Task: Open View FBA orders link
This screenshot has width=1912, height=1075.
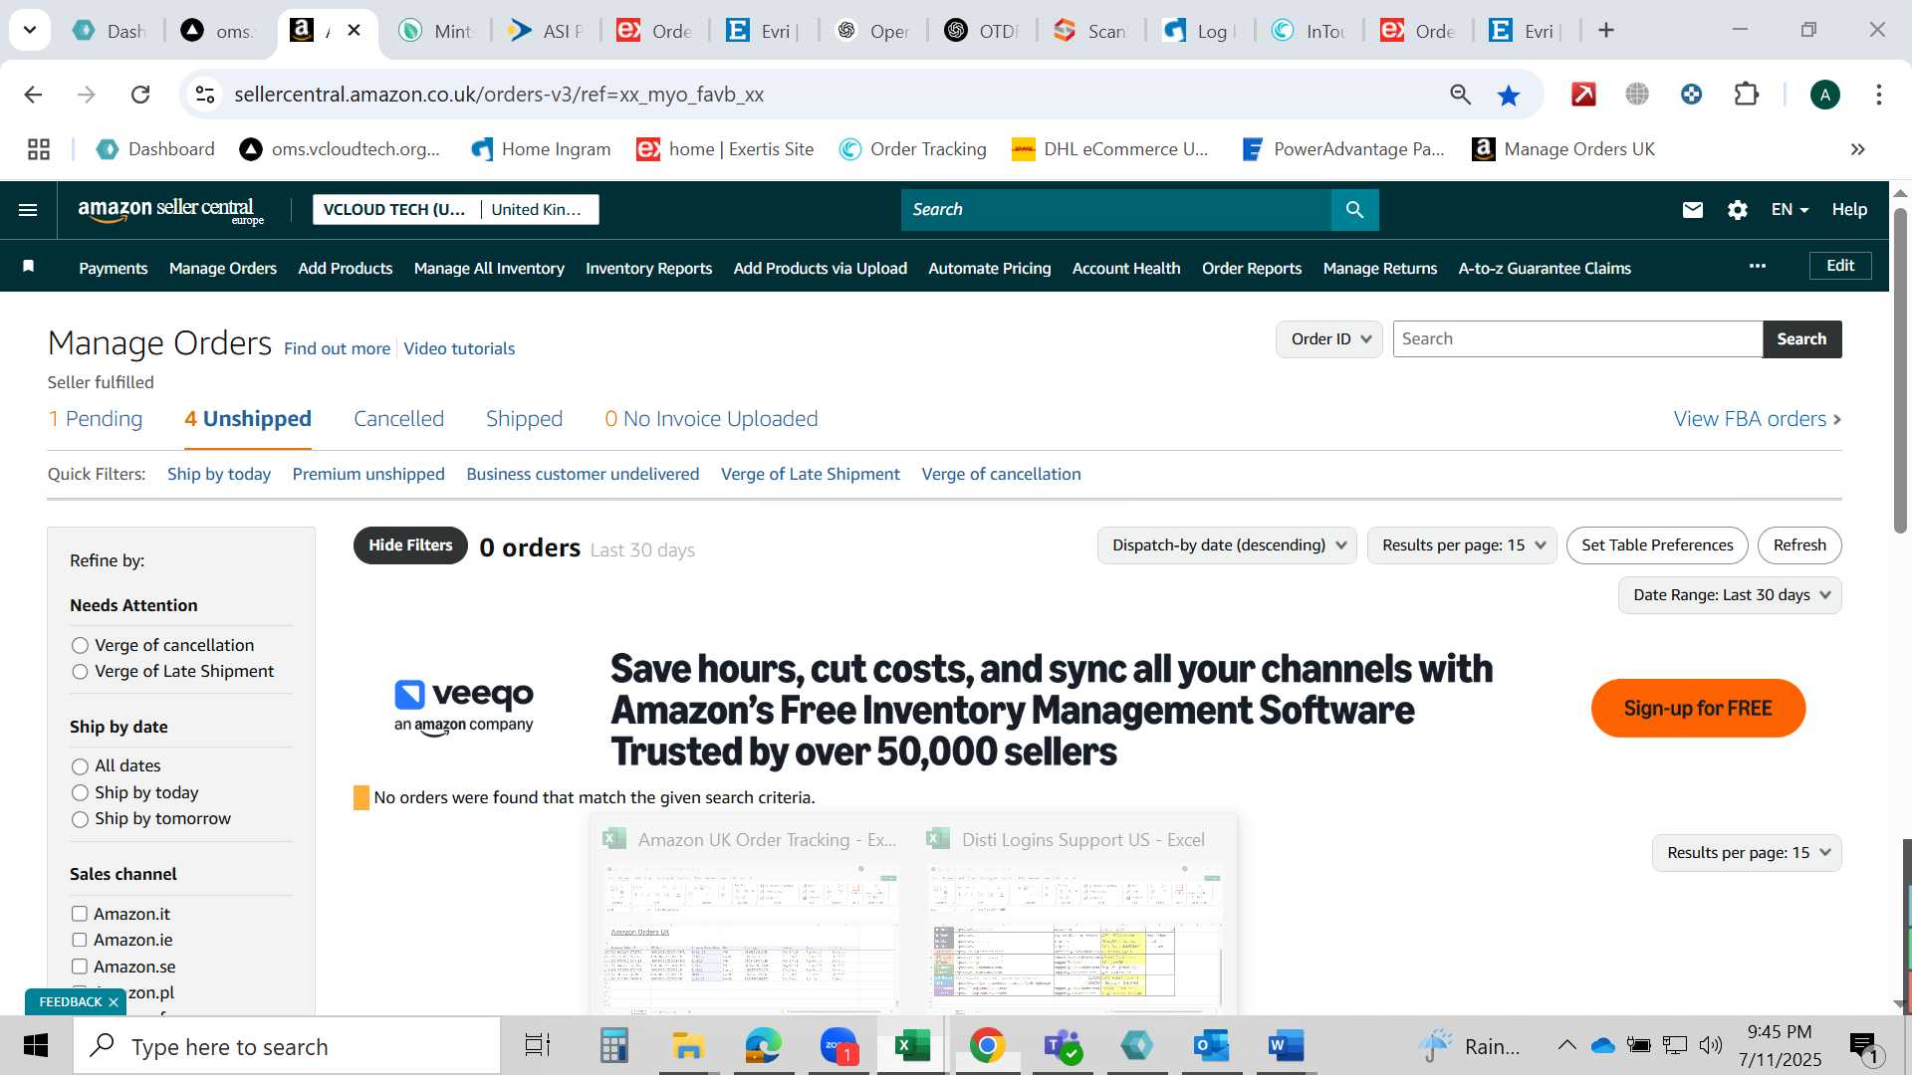Action: [x=1758, y=419]
